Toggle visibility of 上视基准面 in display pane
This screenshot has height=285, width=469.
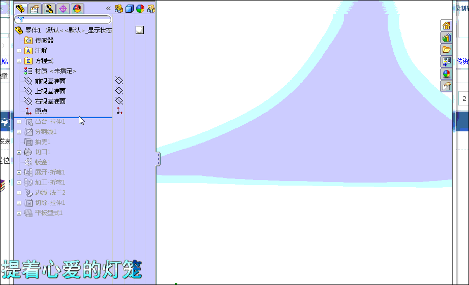119,91
